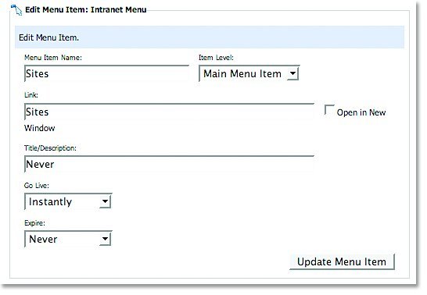Click the Update Menu Item button
The width and height of the screenshot is (427, 295).
342,261
